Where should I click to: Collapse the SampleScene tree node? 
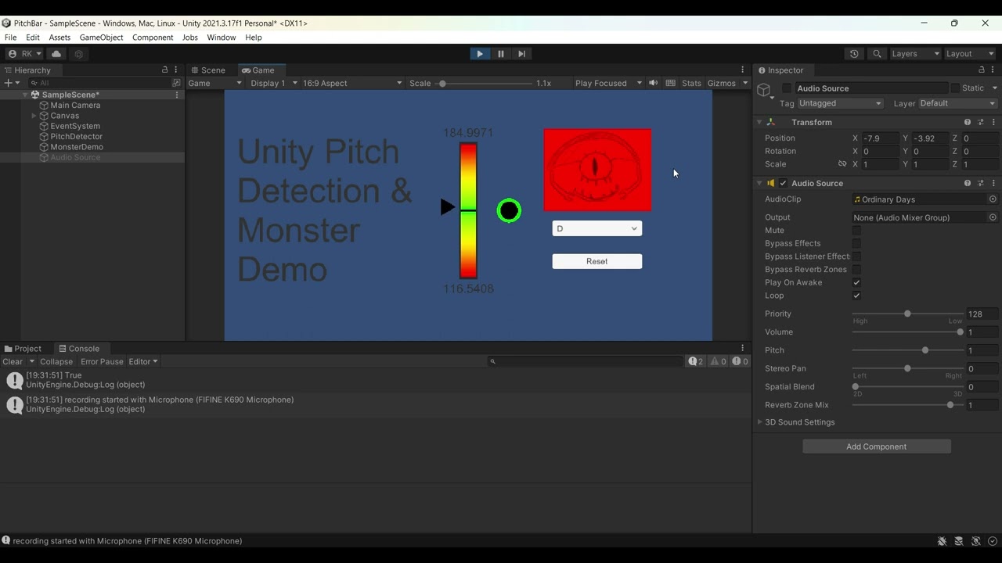click(25, 95)
